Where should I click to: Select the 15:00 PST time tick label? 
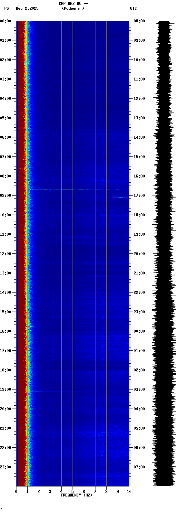click(x=5, y=312)
